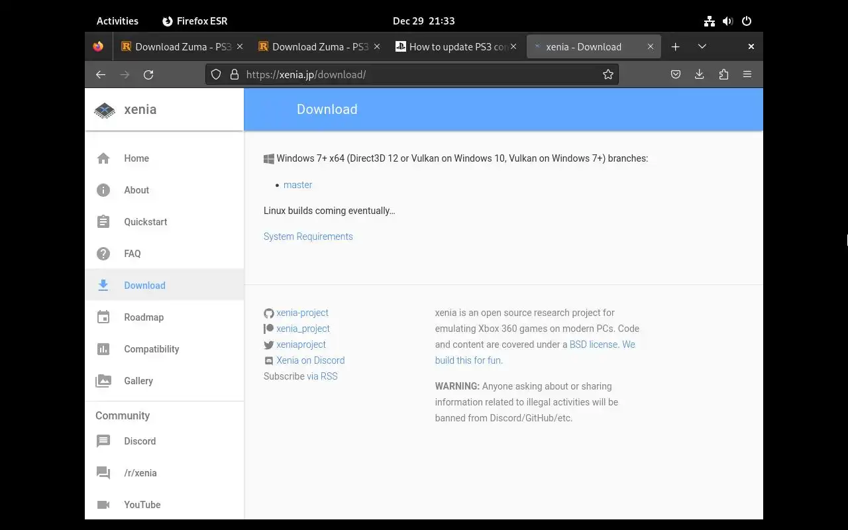Click the system volume icon
848x530 pixels.
(728, 21)
